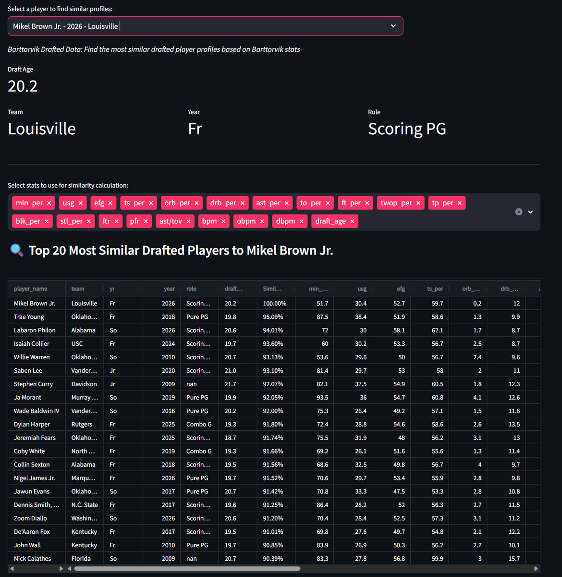
Task: Sort table by player_name column
Action: pyautogui.click(x=37, y=289)
